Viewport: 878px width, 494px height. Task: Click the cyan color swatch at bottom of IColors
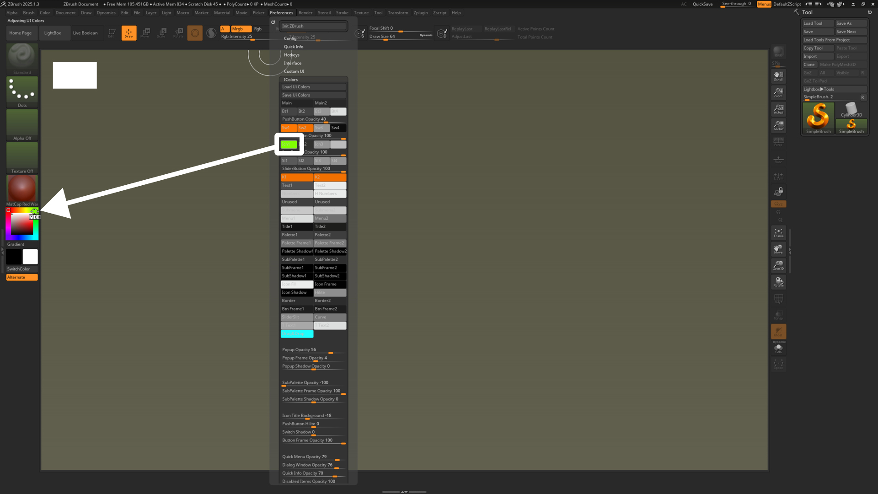tap(297, 334)
